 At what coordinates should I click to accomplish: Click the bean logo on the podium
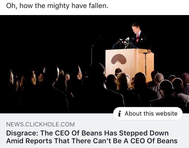click(x=119, y=59)
